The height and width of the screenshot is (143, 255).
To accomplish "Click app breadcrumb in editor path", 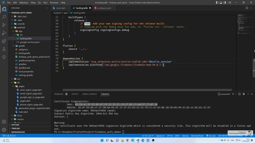I will (x=65, y=13).
